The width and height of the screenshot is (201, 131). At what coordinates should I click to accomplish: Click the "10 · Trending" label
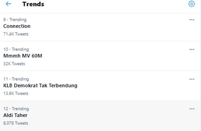(16, 49)
